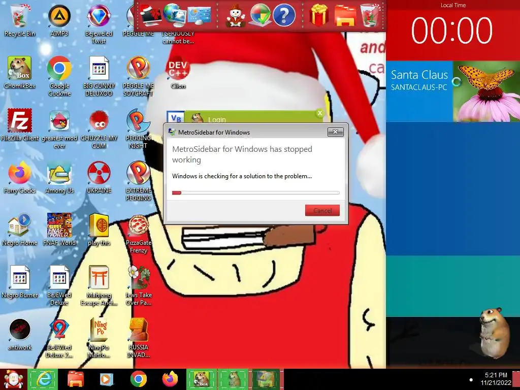The image size is (520, 390).
Task: Click the solution-checking progress bar
Action: tap(255, 192)
